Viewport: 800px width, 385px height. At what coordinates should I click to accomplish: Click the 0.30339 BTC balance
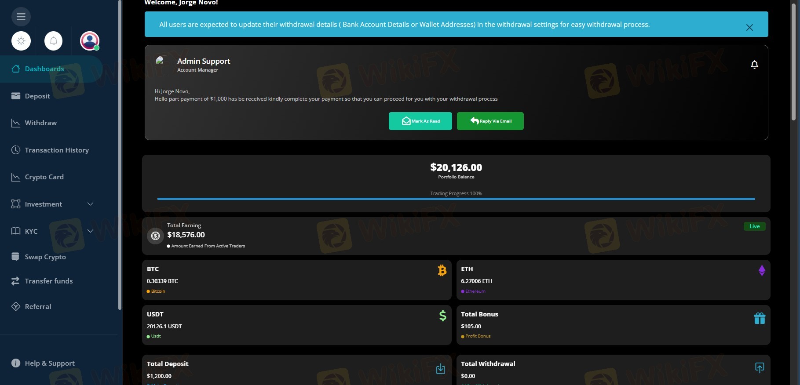(x=162, y=281)
